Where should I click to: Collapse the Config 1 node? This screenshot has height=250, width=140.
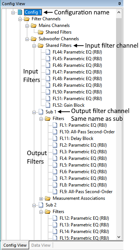point(13,12)
